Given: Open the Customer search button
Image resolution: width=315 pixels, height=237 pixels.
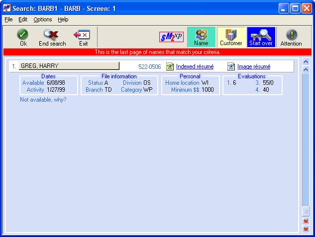Looking at the screenshot, I should [231, 37].
